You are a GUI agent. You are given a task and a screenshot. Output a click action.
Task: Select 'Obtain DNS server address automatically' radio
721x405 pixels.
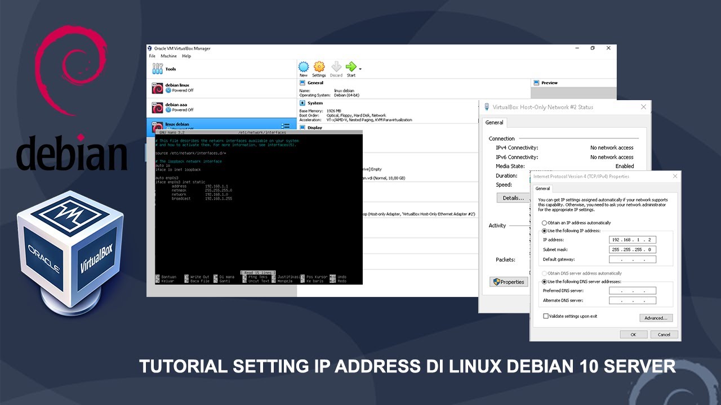544,273
